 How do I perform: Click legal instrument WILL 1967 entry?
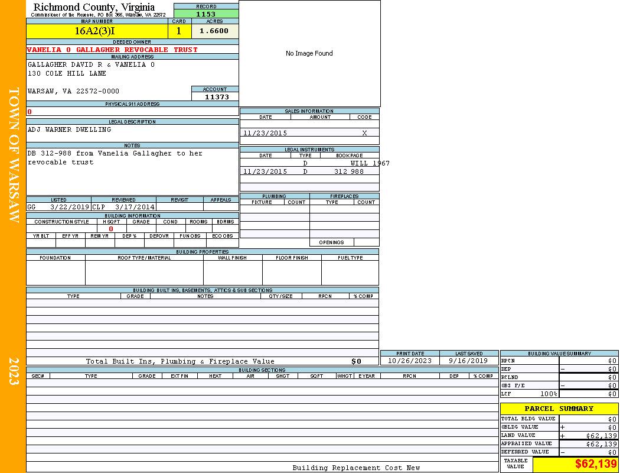coord(370,163)
